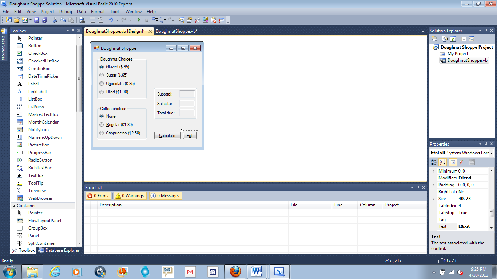Launch Firefox from the Windows taskbar
497x279 pixels.
235,271
